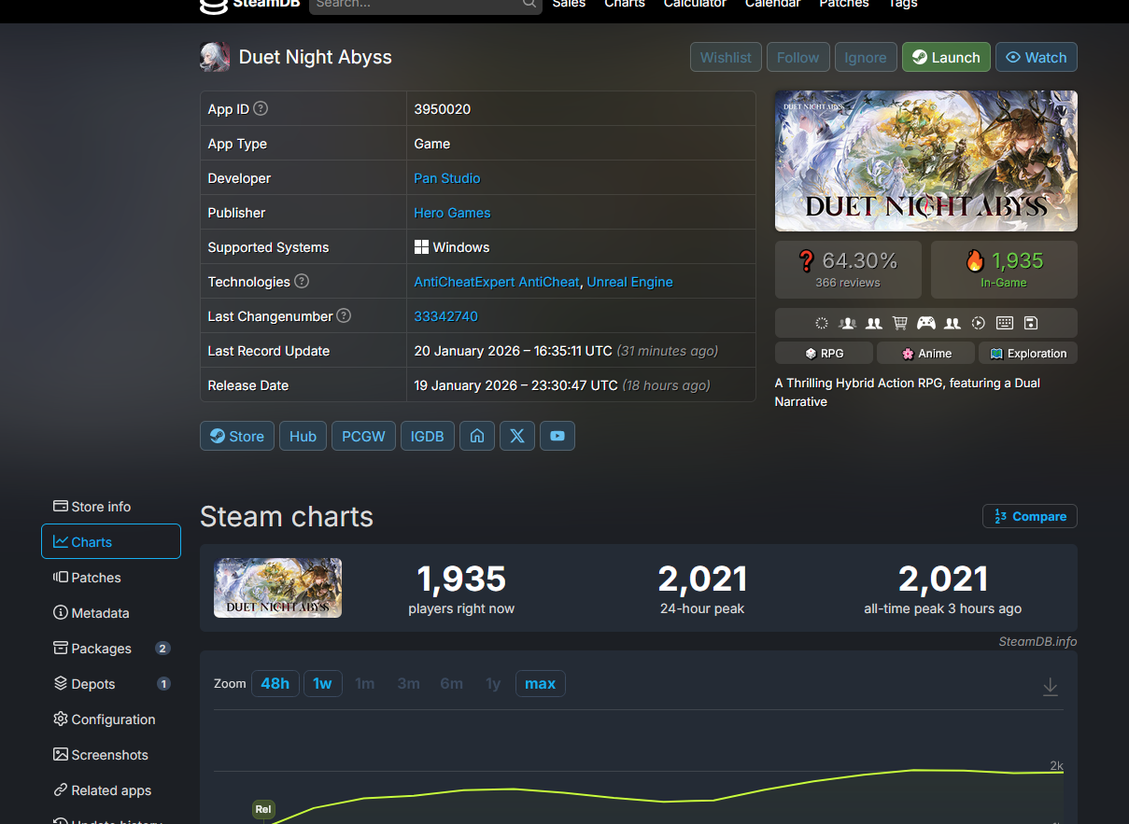Click the Watch button with eye icon
Viewport: 1129px width, 824px height.
(1037, 57)
